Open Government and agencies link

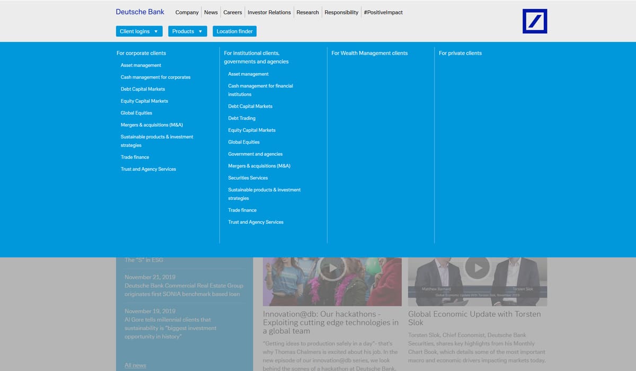(255, 154)
